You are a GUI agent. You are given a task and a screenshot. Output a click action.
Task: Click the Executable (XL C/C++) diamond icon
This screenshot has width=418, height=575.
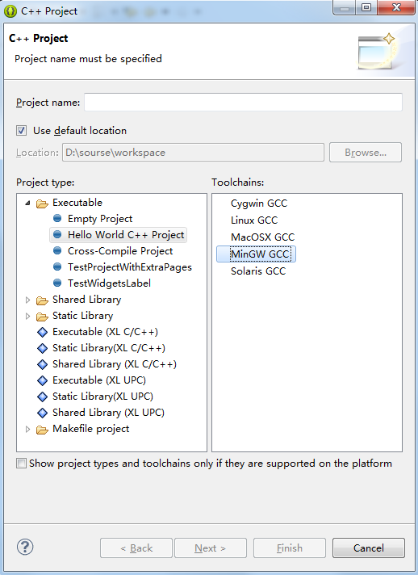[43, 332]
